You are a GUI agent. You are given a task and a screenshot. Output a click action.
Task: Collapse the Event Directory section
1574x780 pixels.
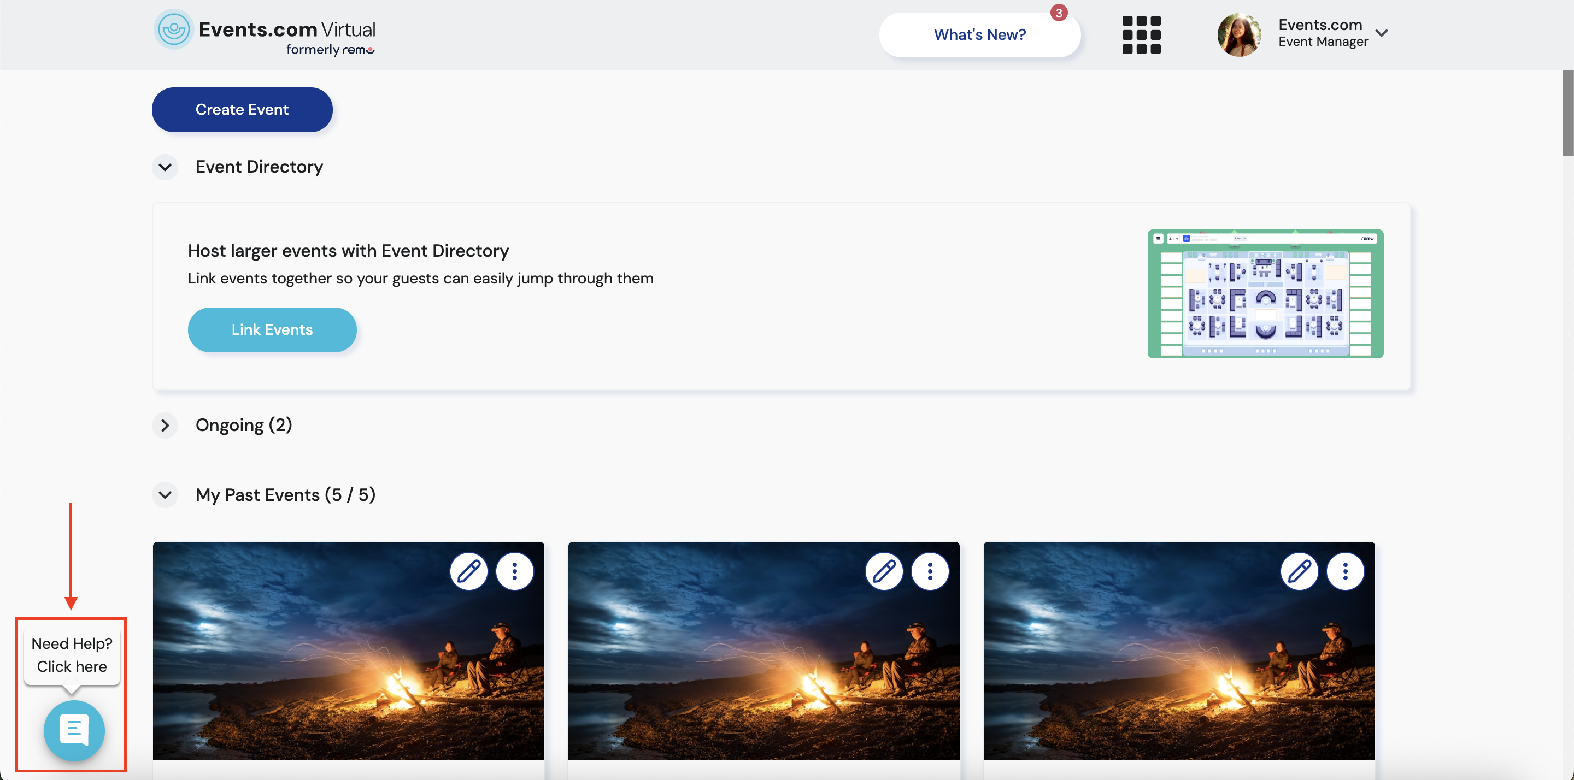(165, 167)
